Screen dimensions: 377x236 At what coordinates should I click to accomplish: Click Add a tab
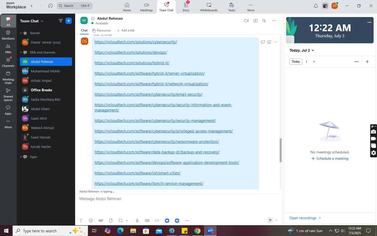coord(126,30)
